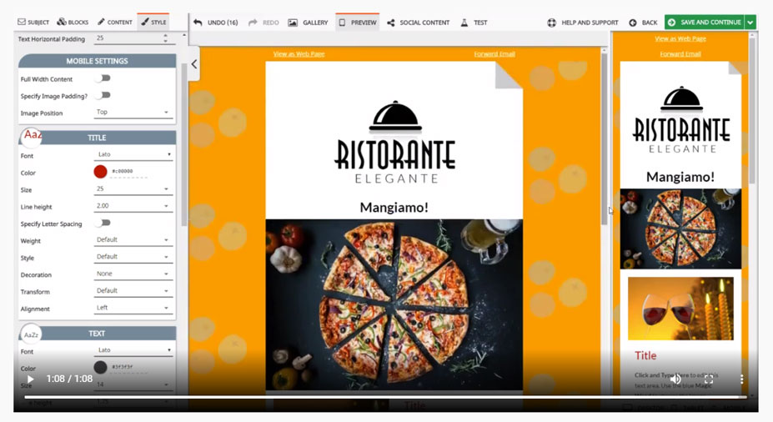
Task: Enter fullscreen video mode
Action: pyautogui.click(x=709, y=379)
